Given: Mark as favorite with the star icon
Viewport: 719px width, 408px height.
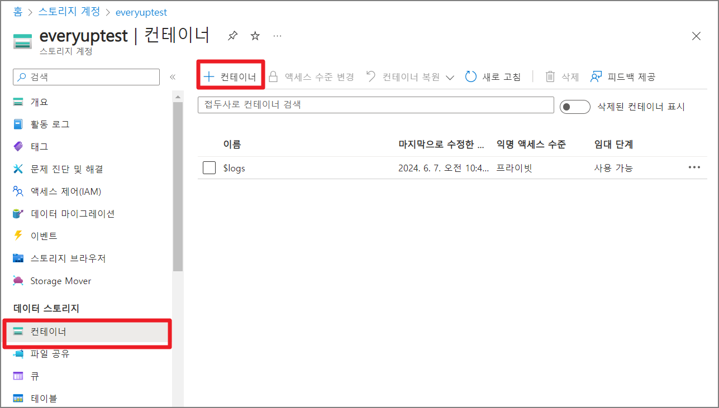Looking at the screenshot, I should click(255, 36).
